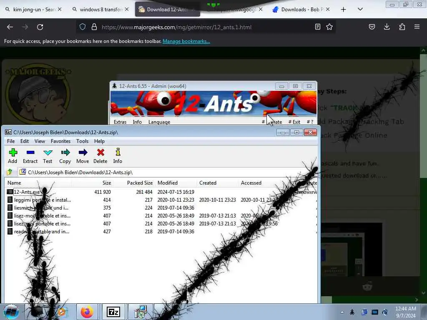Reload the current page

point(40,27)
